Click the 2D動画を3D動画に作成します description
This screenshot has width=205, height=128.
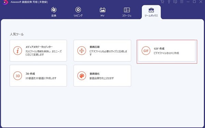[41, 78]
